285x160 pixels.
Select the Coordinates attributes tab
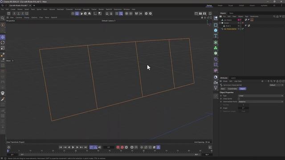pyautogui.click(x=232, y=89)
